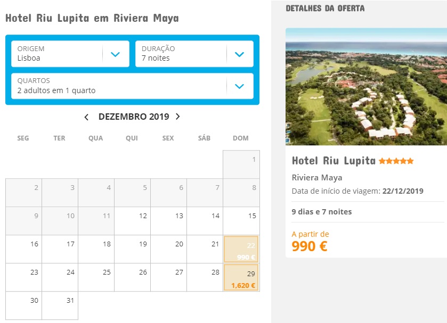Click day 28 in the calendar
The width and height of the screenshot is (447, 323).
tap(205, 277)
